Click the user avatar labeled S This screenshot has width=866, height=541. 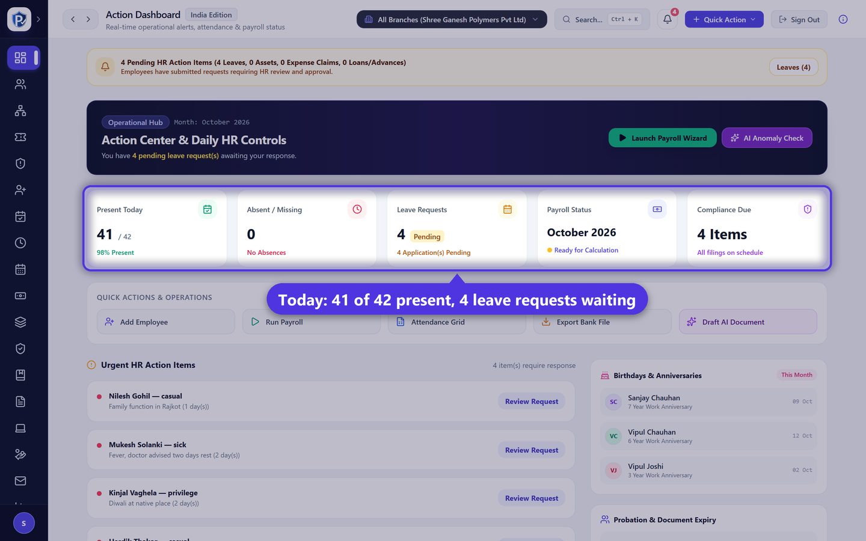point(23,523)
